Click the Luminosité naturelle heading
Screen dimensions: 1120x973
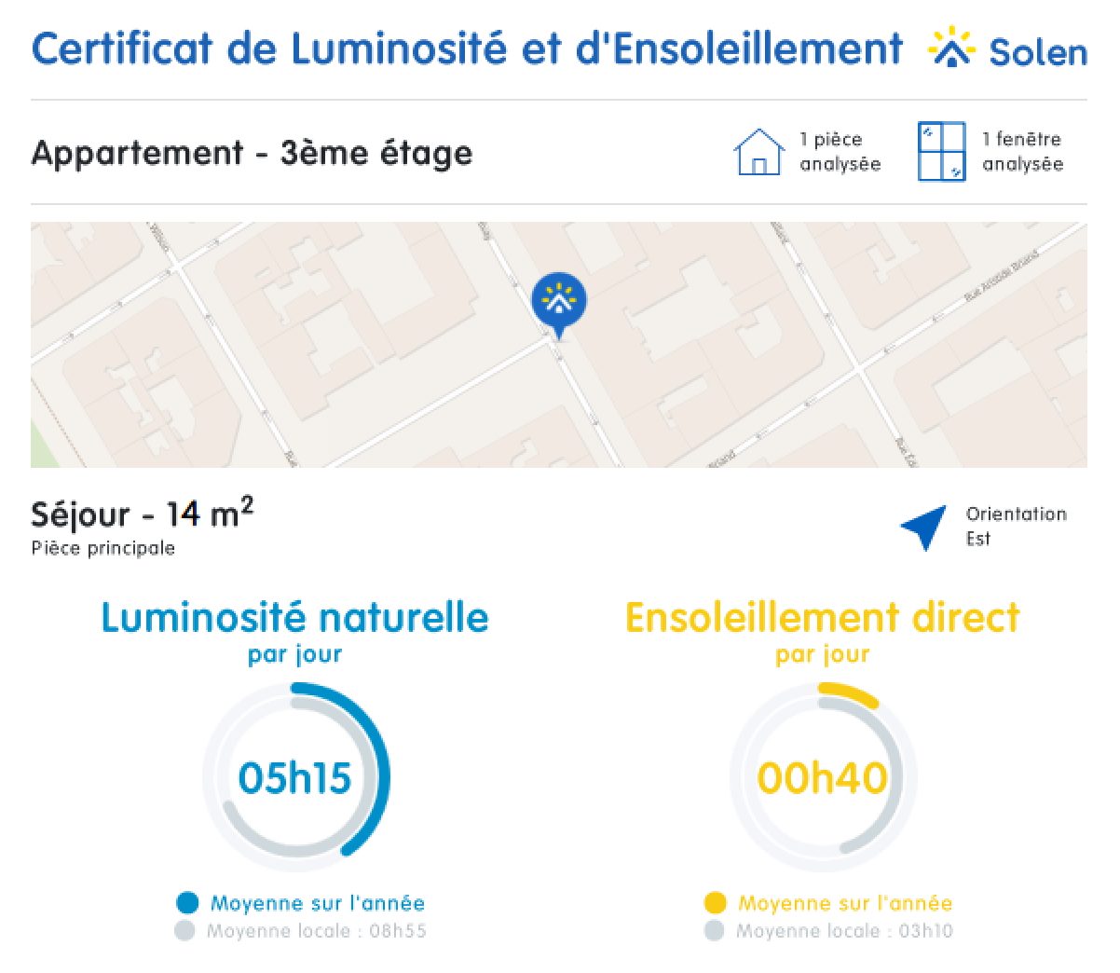coord(294,618)
